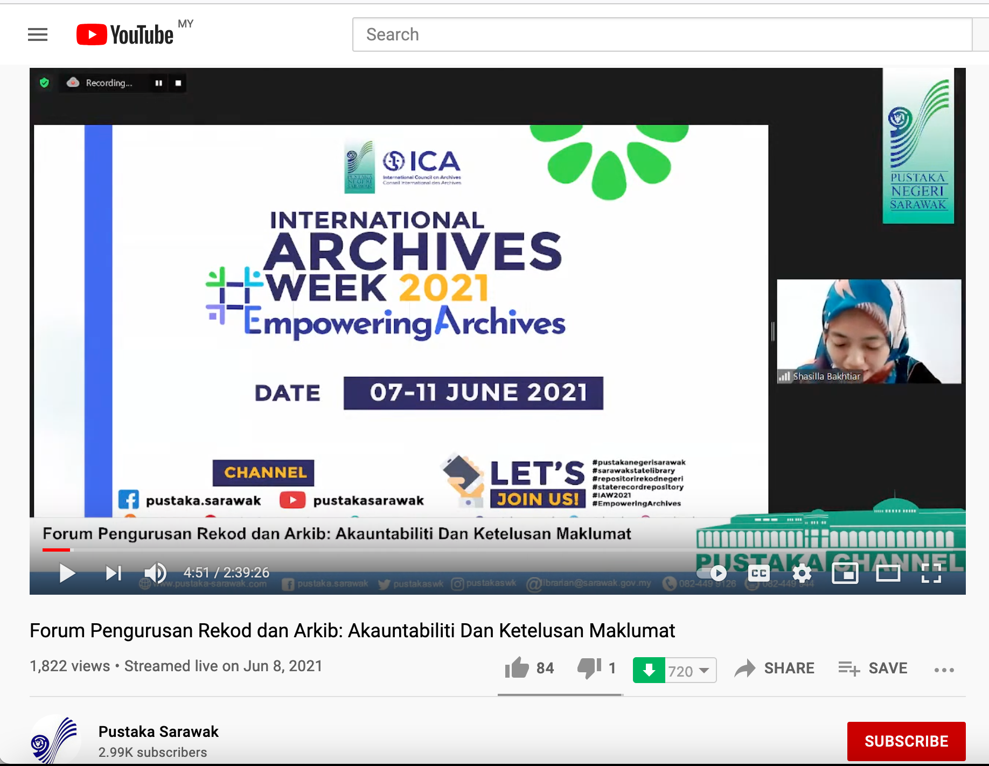Screen dimensions: 989x766
Task: Play the video
Action: 67,573
